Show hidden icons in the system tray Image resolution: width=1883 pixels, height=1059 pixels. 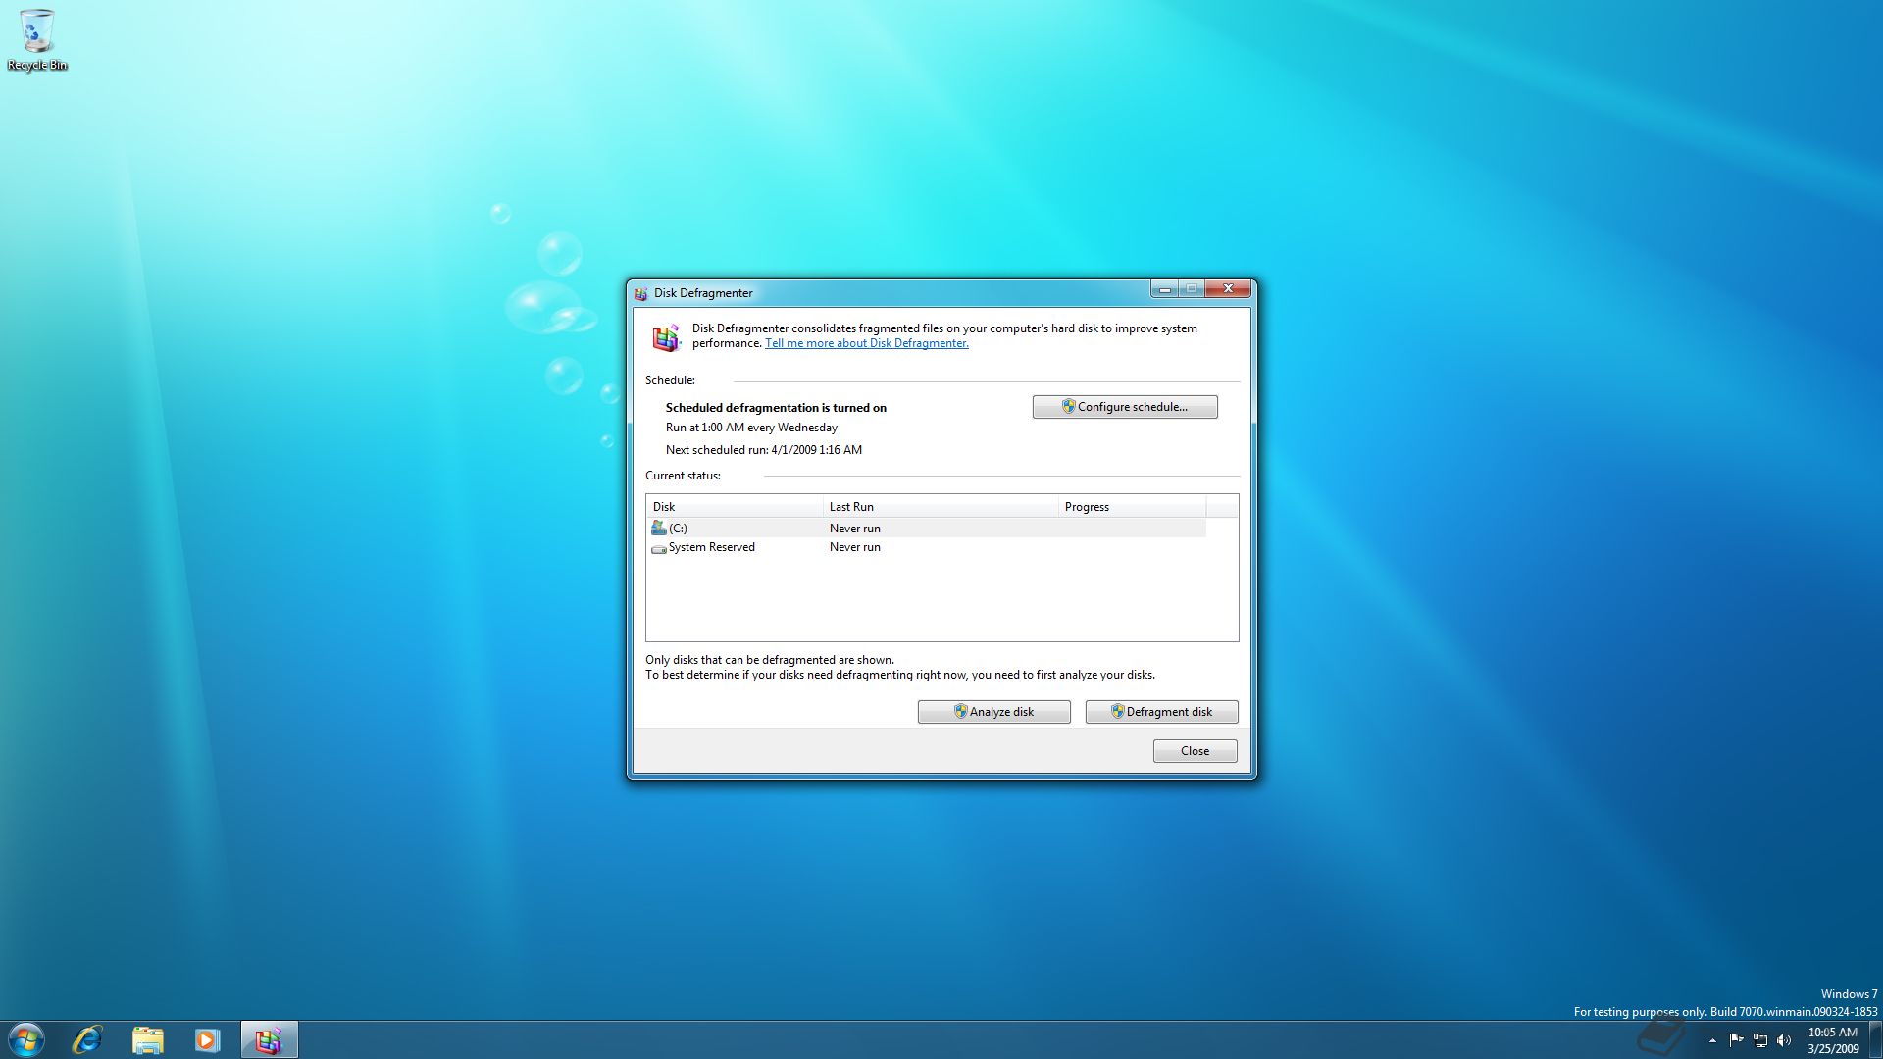pos(1712,1040)
